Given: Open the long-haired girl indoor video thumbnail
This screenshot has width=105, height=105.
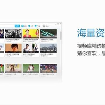Looking at the screenshot, I should (x=13, y=69).
